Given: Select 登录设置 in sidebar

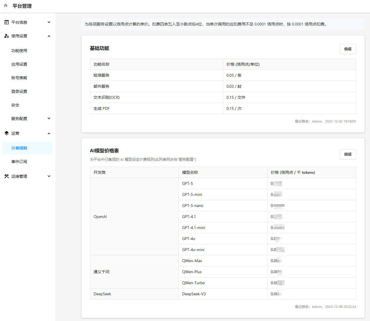Looking at the screenshot, I should (x=19, y=91).
